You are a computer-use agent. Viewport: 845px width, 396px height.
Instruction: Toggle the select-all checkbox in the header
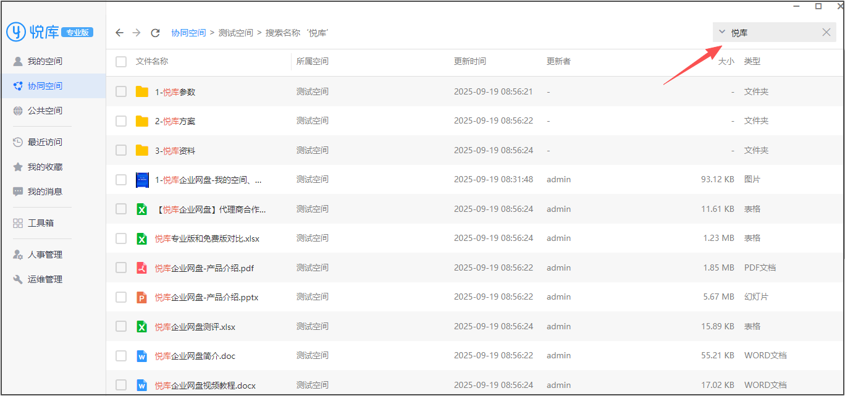[x=121, y=62]
